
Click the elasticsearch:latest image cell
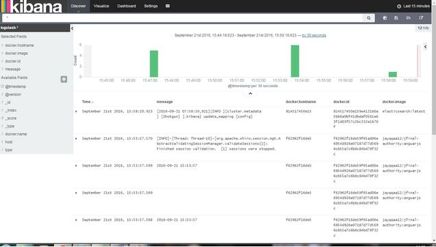(x=404, y=111)
